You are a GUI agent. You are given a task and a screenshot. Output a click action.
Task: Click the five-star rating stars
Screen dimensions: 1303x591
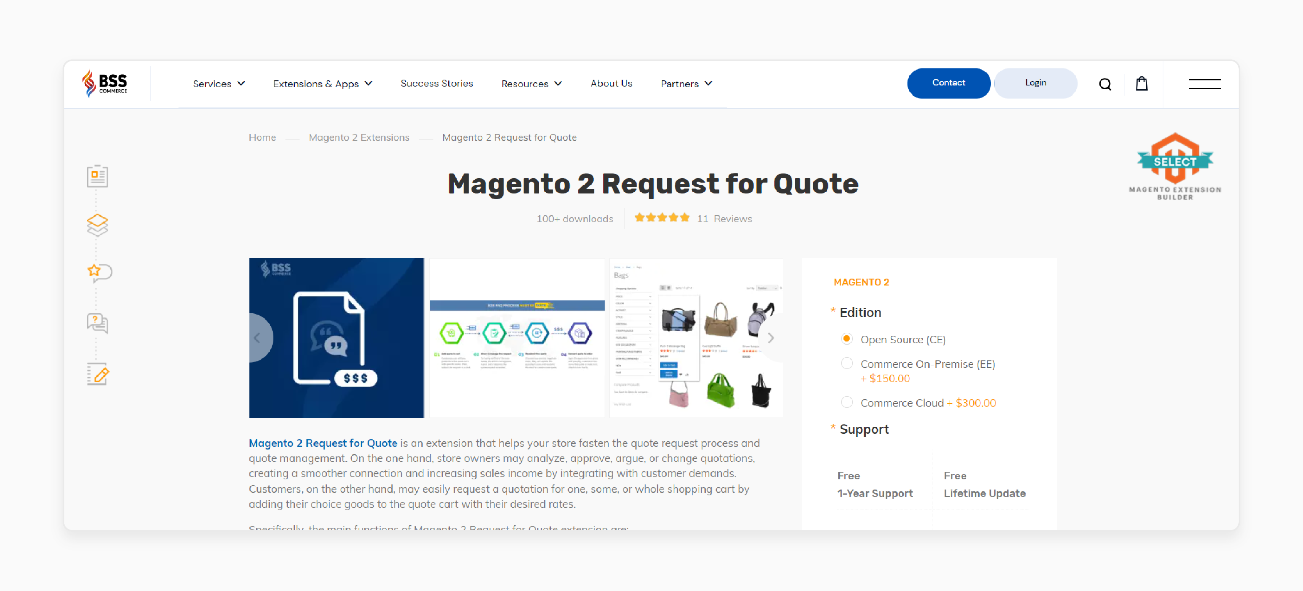tap(662, 218)
